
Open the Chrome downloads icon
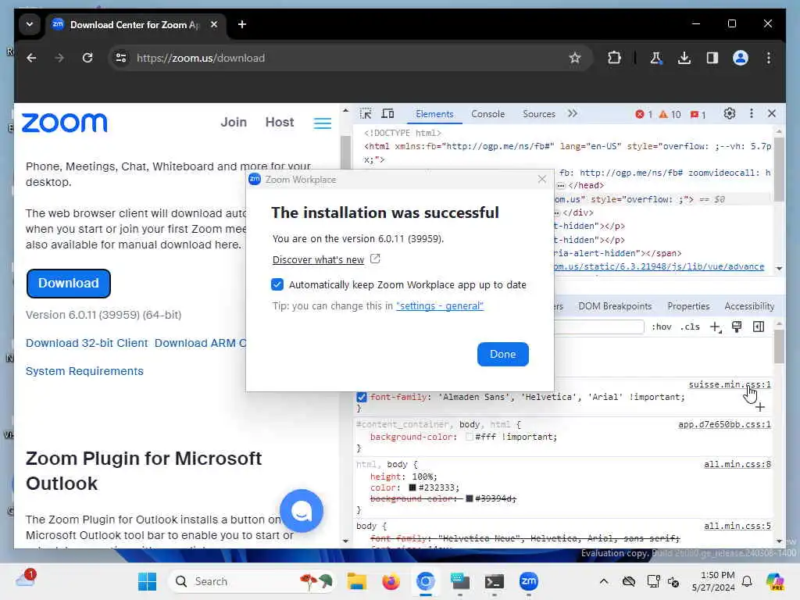pyautogui.click(x=684, y=58)
